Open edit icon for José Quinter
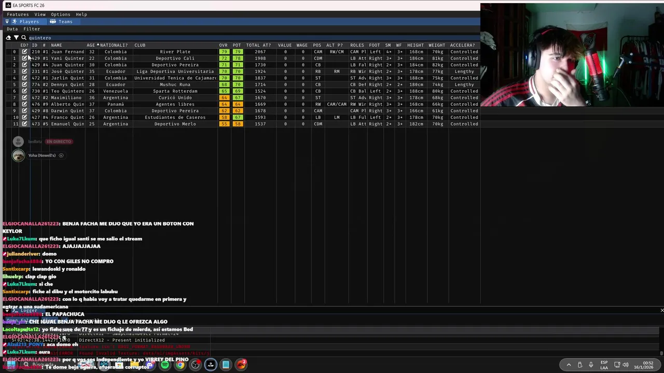The width and height of the screenshot is (664, 373). pyautogui.click(x=24, y=71)
